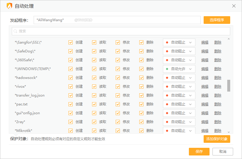
Task: Click the vertical scrollbar thumb in rule list
Action: [229, 85]
